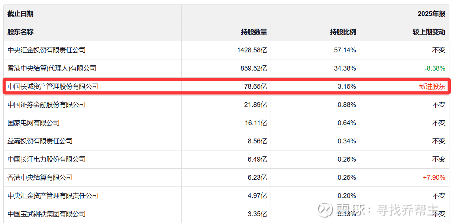Select 益嘉投资有限责任公司 row name

pos(40,141)
